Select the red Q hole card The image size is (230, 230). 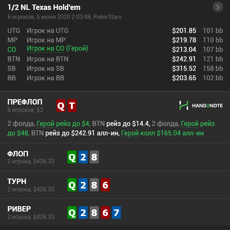click(x=61, y=105)
